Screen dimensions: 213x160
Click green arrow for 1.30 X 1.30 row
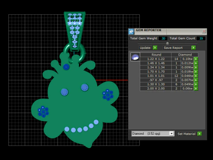(196, 84)
